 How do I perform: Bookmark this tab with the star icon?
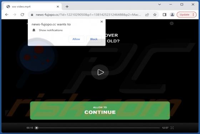coord(155,15)
